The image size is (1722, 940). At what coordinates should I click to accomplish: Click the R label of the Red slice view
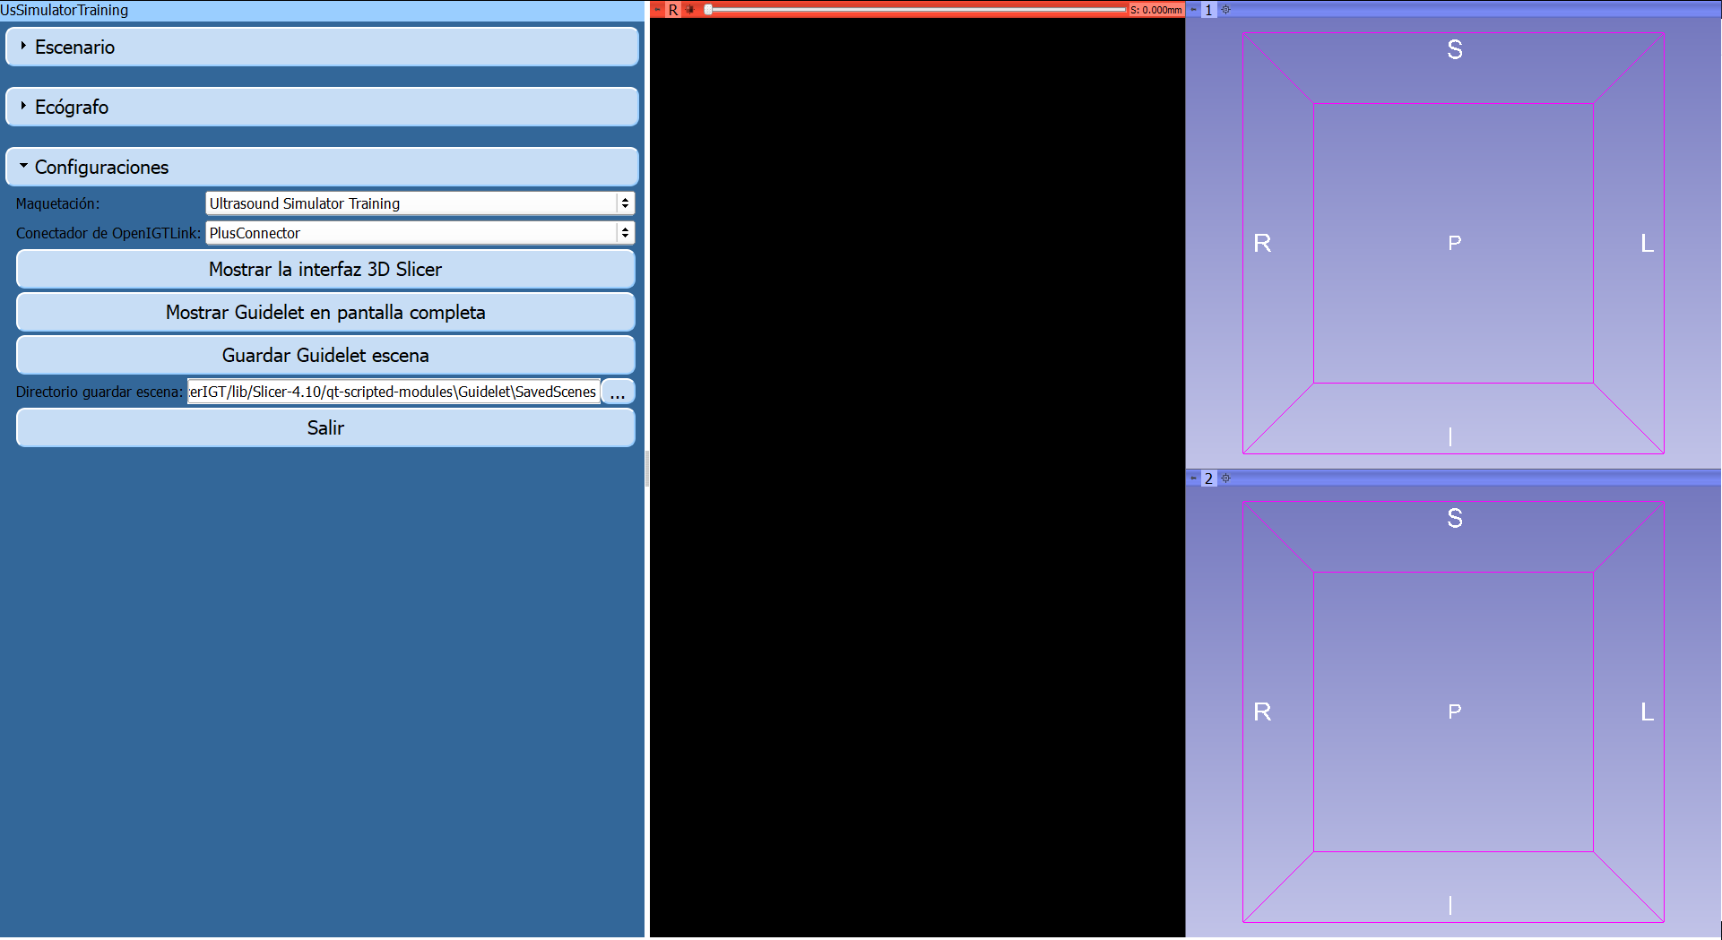pos(673,10)
